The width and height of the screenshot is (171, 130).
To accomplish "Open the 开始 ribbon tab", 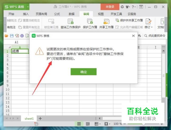I will pyautogui.click(x=11, y=14).
